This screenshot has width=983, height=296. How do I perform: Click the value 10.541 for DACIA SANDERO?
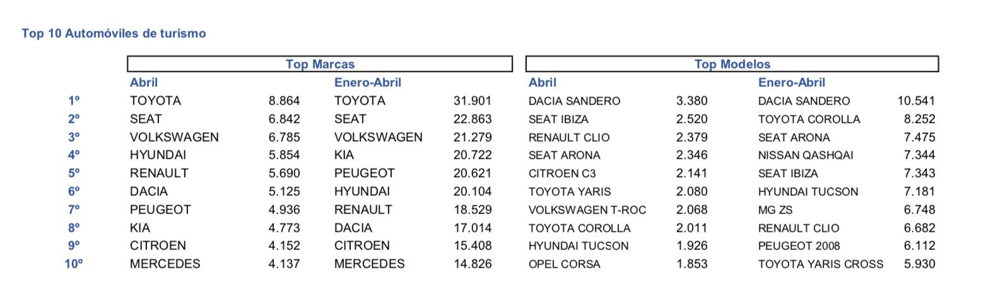tap(916, 101)
